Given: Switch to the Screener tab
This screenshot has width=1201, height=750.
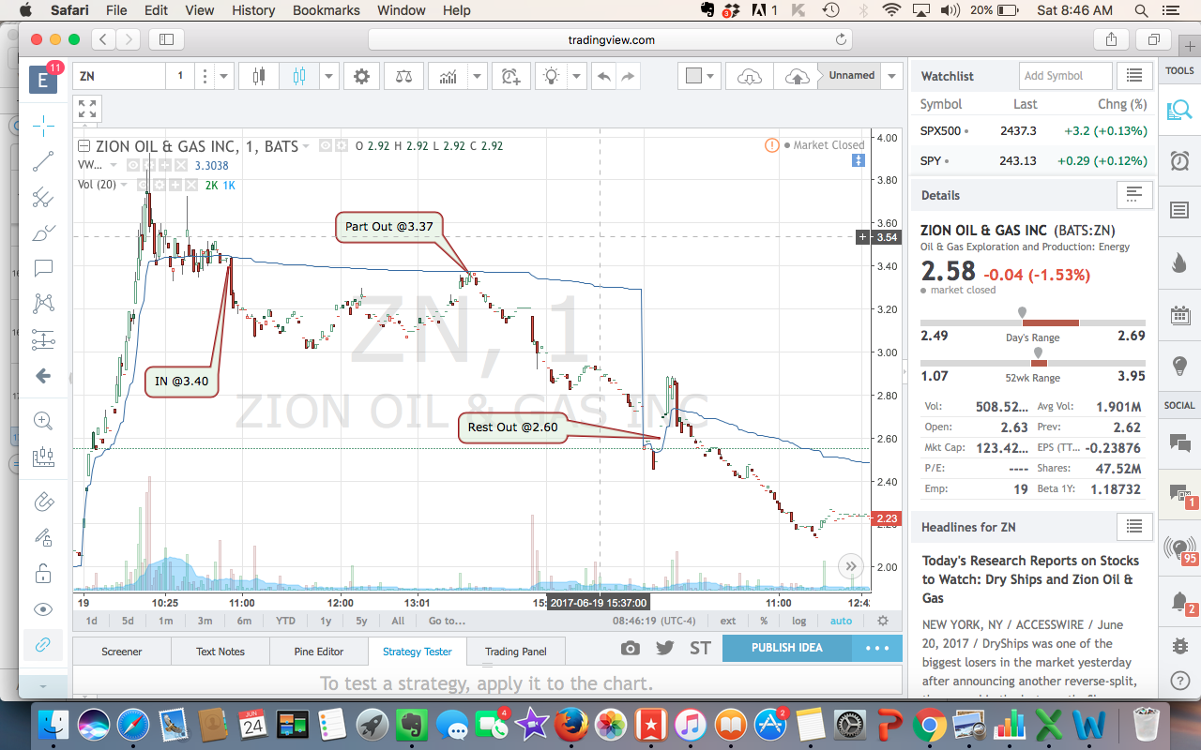Looking at the screenshot, I should pyautogui.click(x=122, y=652).
